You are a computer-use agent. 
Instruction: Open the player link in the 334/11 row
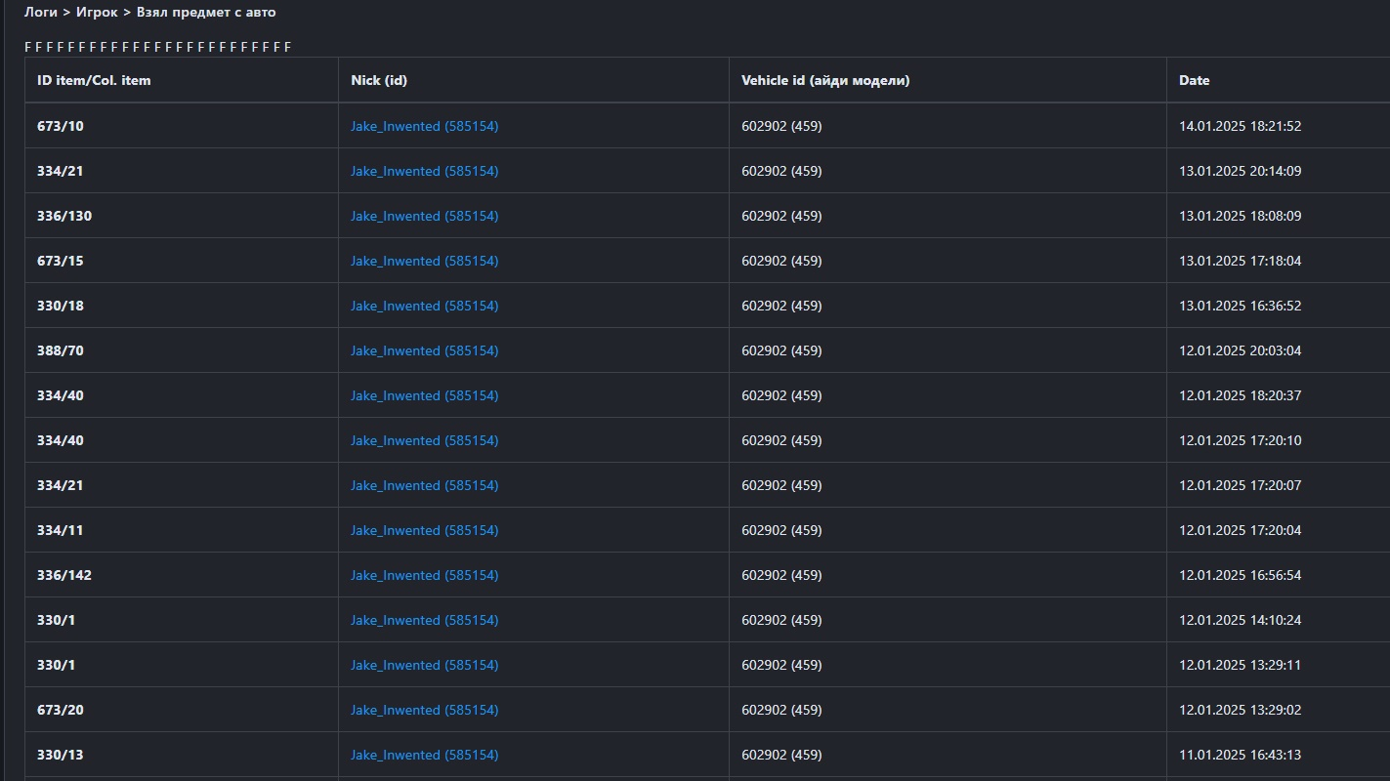pos(424,530)
